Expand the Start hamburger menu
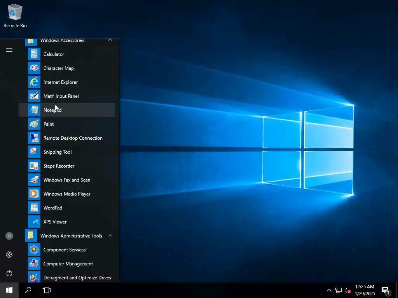Image resolution: width=398 pixels, height=298 pixels. (9, 50)
